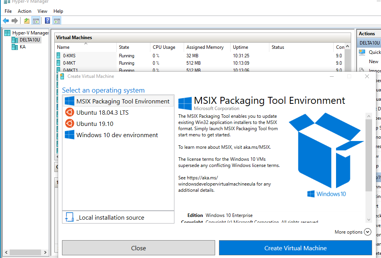This screenshot has height=258, width=381.
Task: Click the Create Virtual Machine title bar icon
Action: 62,76
